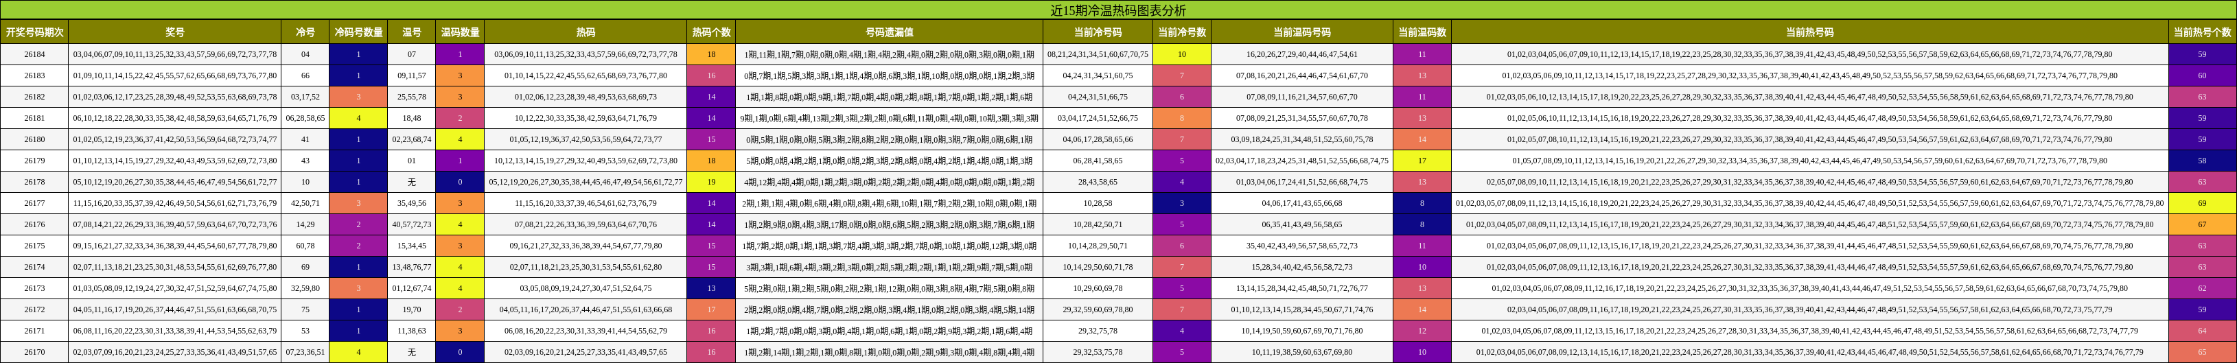Screen dimensions: 2237x363
Task: Select the 当前冷号码 column header
Action: point(1098,32)
